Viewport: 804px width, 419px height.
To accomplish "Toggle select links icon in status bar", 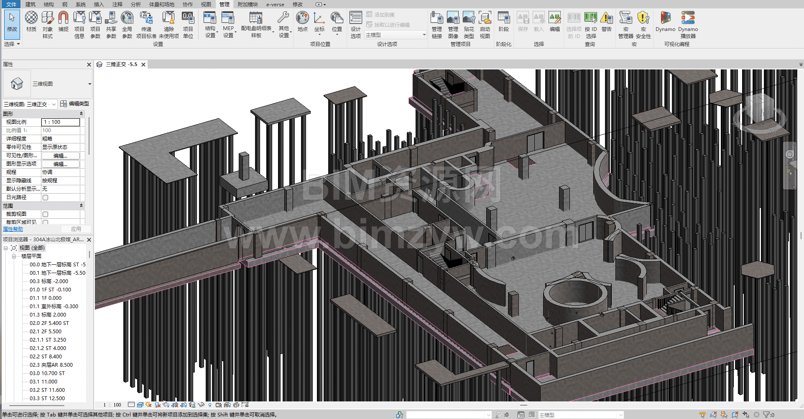I will coord(702,415).
